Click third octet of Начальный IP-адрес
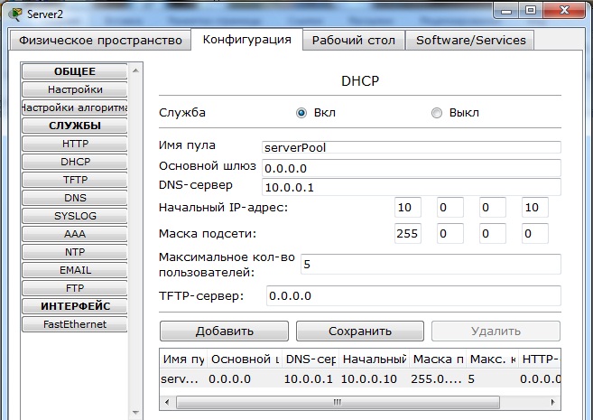This screenshot has width=593, height=420. (493, 208)
